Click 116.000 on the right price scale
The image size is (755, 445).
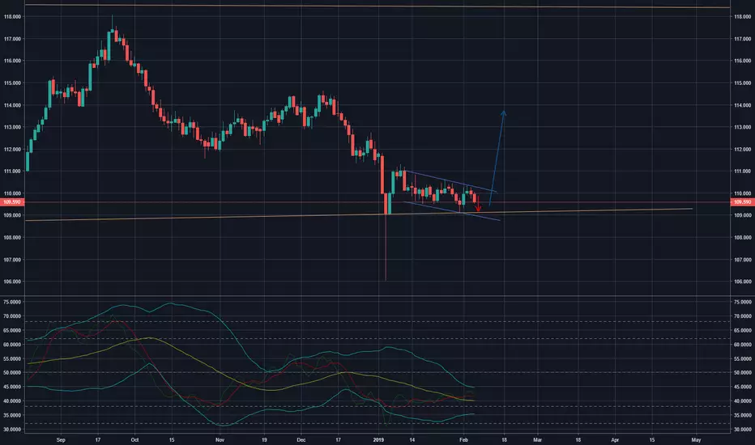point(743,61)
